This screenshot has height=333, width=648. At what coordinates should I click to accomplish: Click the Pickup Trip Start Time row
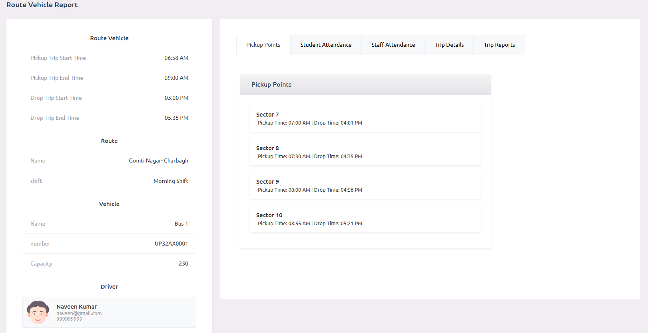(109, 58)
